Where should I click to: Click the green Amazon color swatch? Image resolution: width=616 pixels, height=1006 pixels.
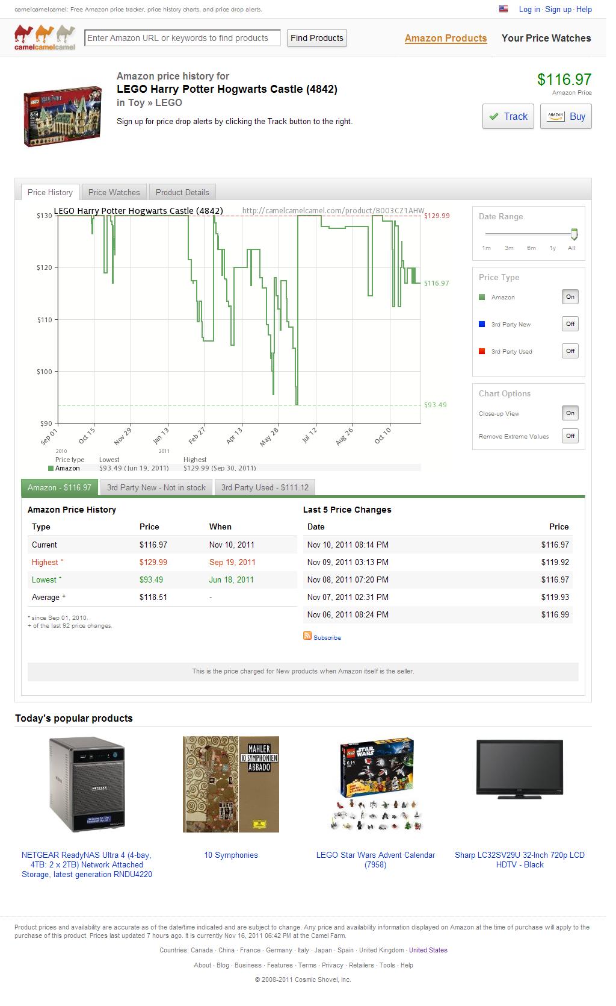click(x=482, y=297)
